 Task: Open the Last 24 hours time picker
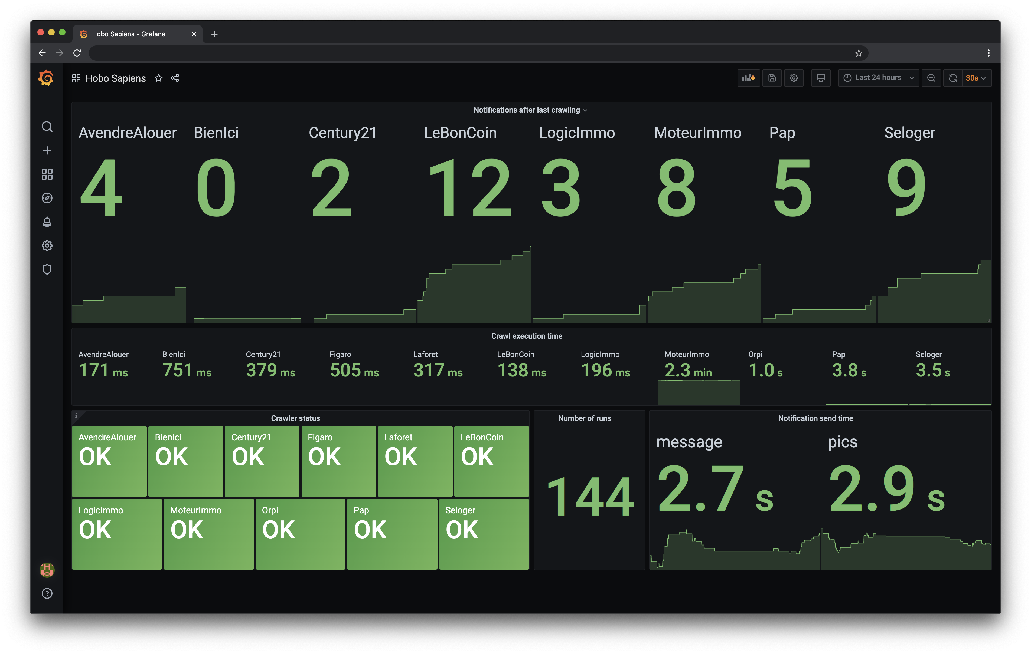[878, 78]
